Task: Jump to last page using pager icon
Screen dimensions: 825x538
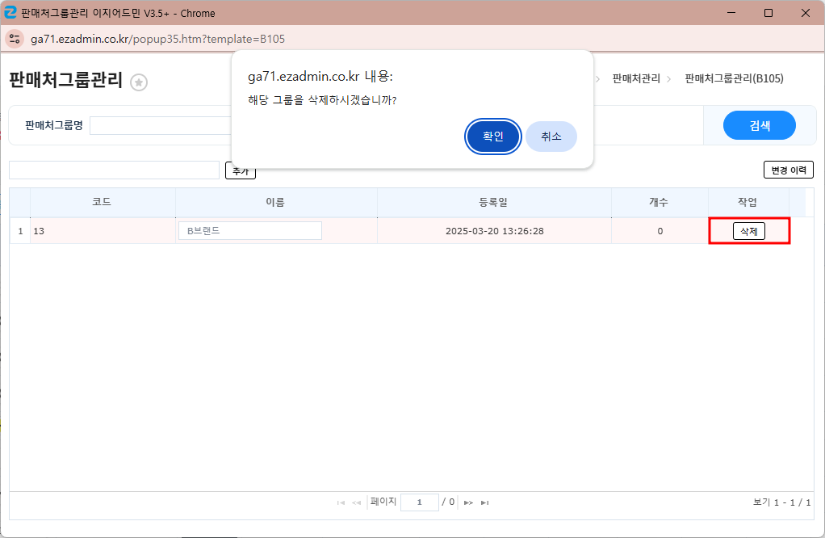Action: pyautogui.click(x=484, y=502)
